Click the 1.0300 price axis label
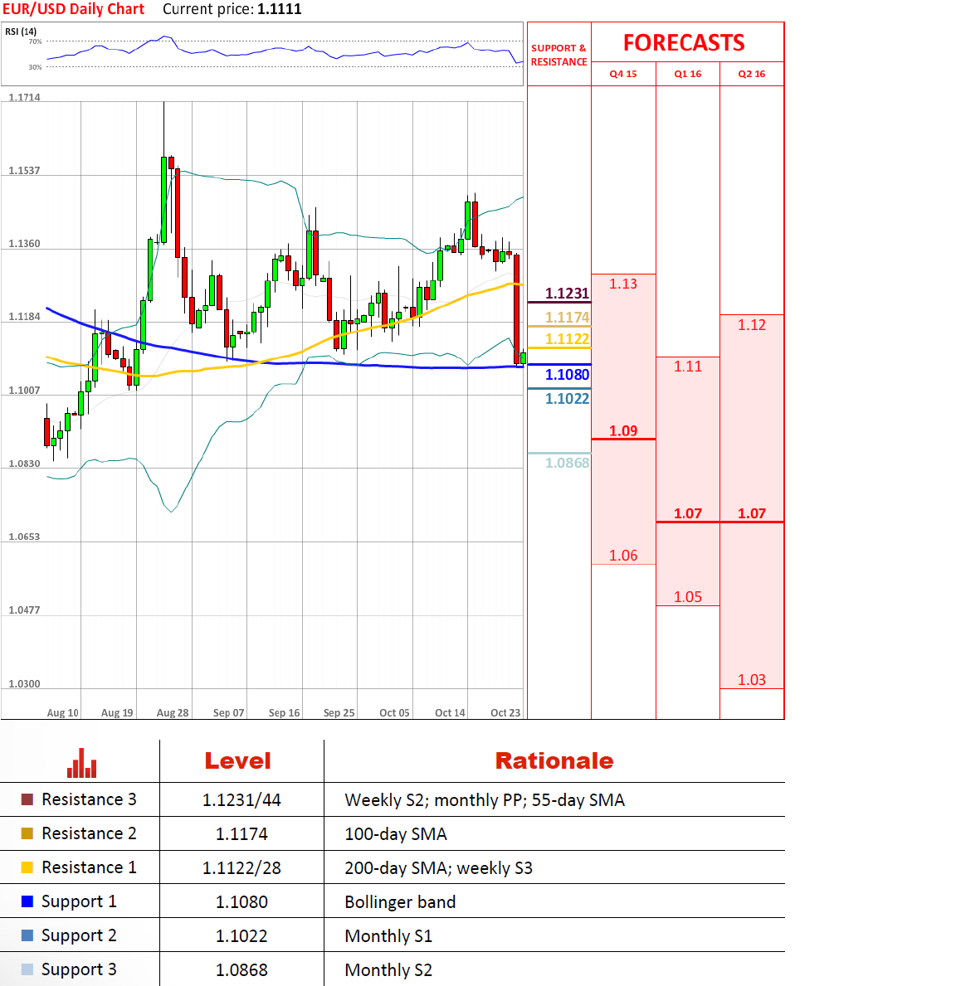Image resolution: width=956 pixels, height=986 pixels. tap(24, 683)
